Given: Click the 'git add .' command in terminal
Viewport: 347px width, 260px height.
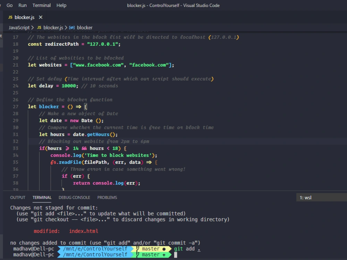Looking at the screenshot, I should [187, 249].
